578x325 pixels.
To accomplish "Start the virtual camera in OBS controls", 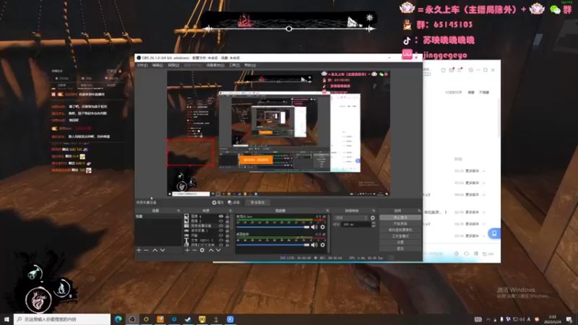I will point(400,230).
